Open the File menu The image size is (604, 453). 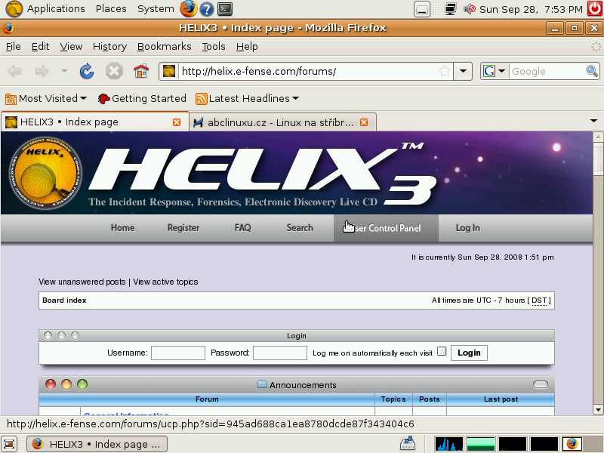pos(13,47)
